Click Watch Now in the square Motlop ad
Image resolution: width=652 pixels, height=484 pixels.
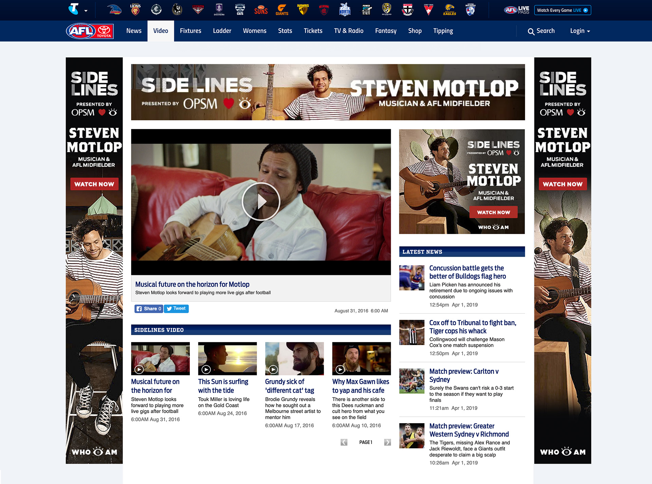click(493, 212)
